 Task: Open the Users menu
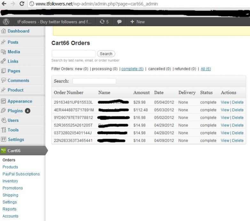pyautogui.click(x=13, y=120)
